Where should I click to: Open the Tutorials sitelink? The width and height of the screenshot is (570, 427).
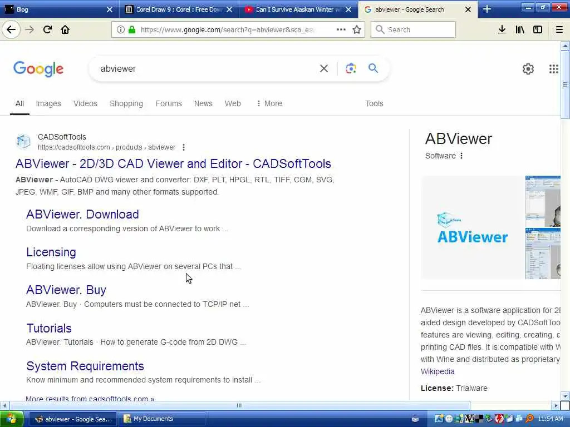(x=49, y=328)
